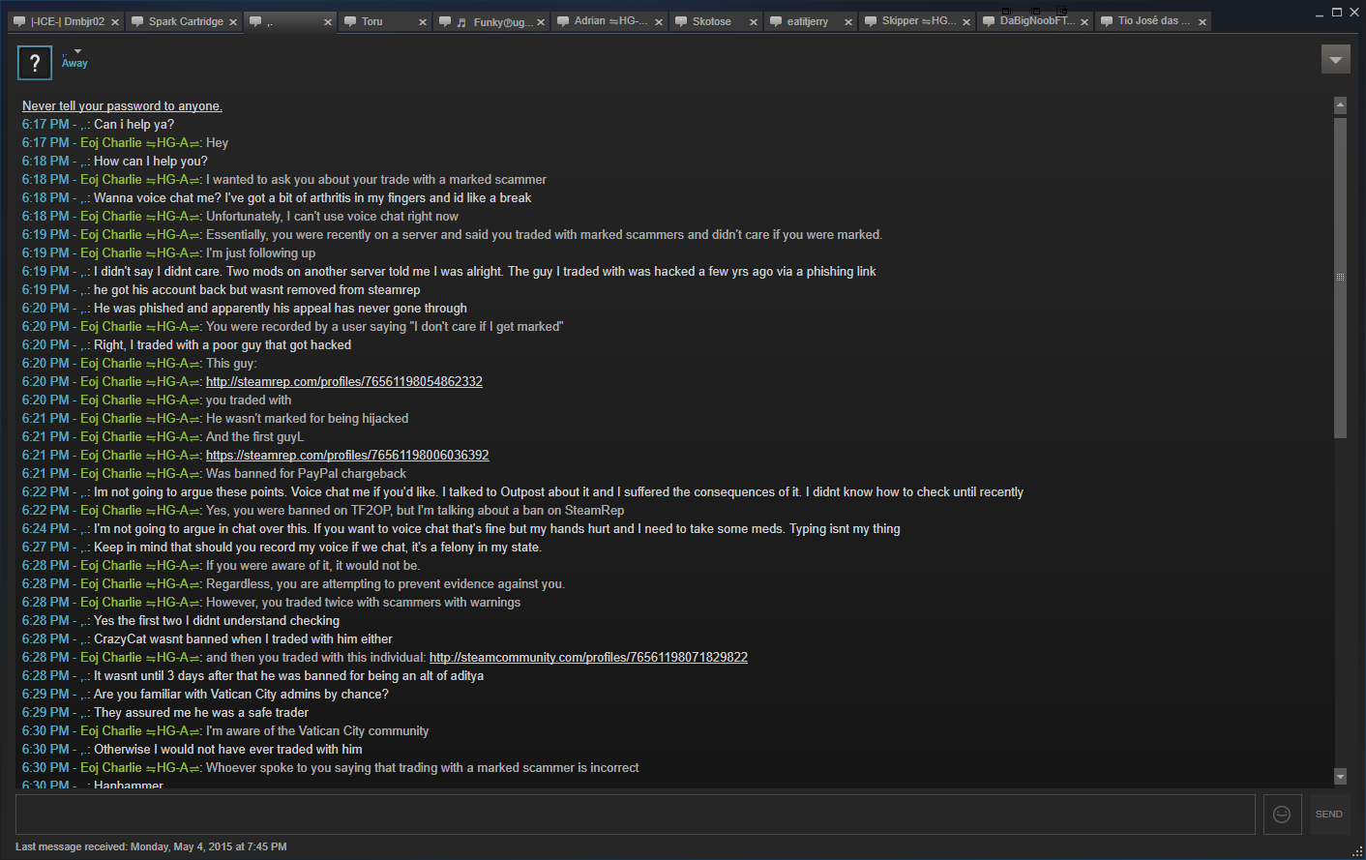Click the resize grip in window corner
Image resolution: width=1366 pixels, height=860 pixels.
(1357, 851)
